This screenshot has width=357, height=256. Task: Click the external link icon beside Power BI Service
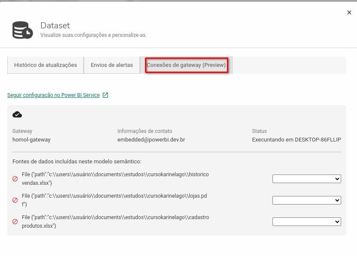coord(106,95)
